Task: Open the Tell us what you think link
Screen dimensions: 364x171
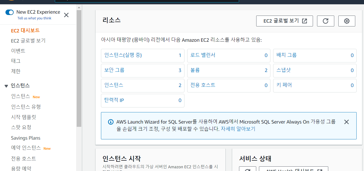Action: click(34, 18)
